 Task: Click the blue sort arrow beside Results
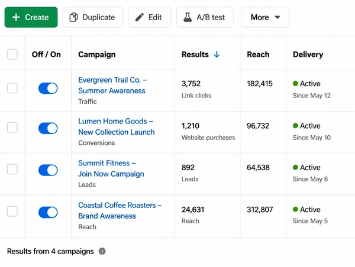[x=217, y=54]
